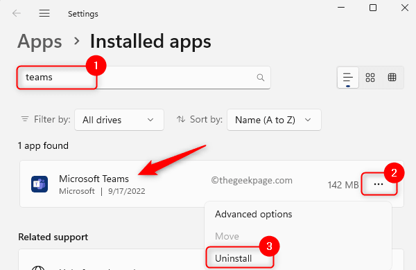
Task: Click the 1 app found text
Action: point(43,146)
